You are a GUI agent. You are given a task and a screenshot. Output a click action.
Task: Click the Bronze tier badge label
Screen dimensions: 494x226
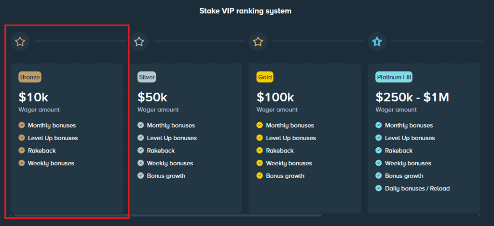pos(30,77)
